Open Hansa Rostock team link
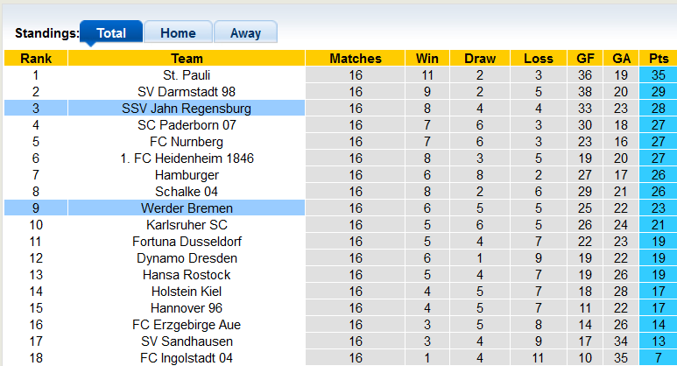The height and width of the screenshot is (366, 677). [187, 275]
